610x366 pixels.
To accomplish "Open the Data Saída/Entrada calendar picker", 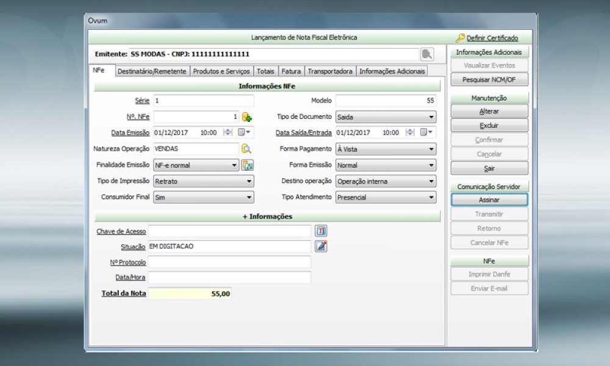I will click(426, 132).
